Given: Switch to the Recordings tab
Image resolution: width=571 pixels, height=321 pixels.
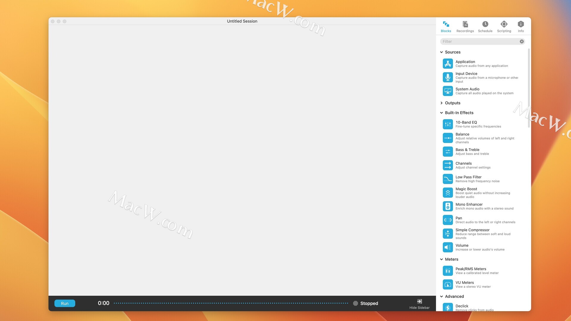Looking at the screenshot, I should [x=465, y=26].
